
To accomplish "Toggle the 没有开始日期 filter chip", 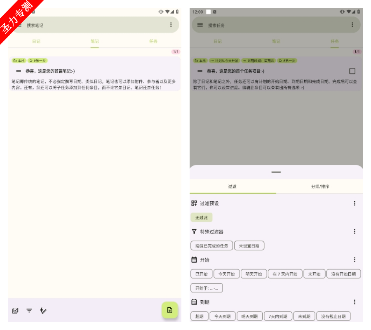I will [x=343, y=274].
